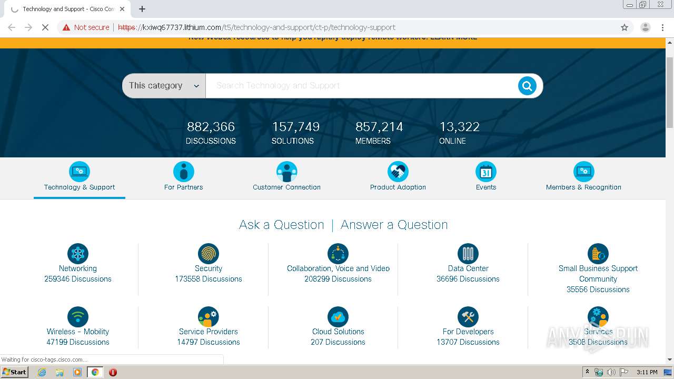Open Chrome three-dot menu
This screenshot has width=674, height=379.
pos(662,27)
